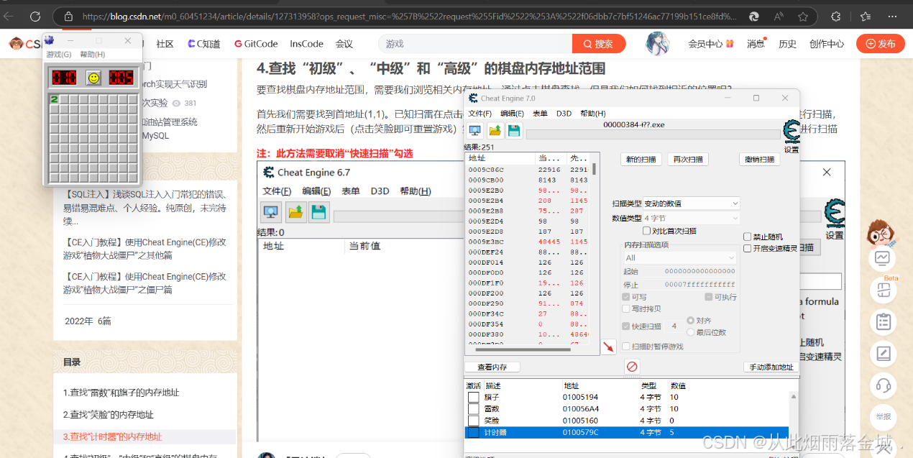Click 新的扫描 button
Screen dimensions: 913x458
coord(640,160)
